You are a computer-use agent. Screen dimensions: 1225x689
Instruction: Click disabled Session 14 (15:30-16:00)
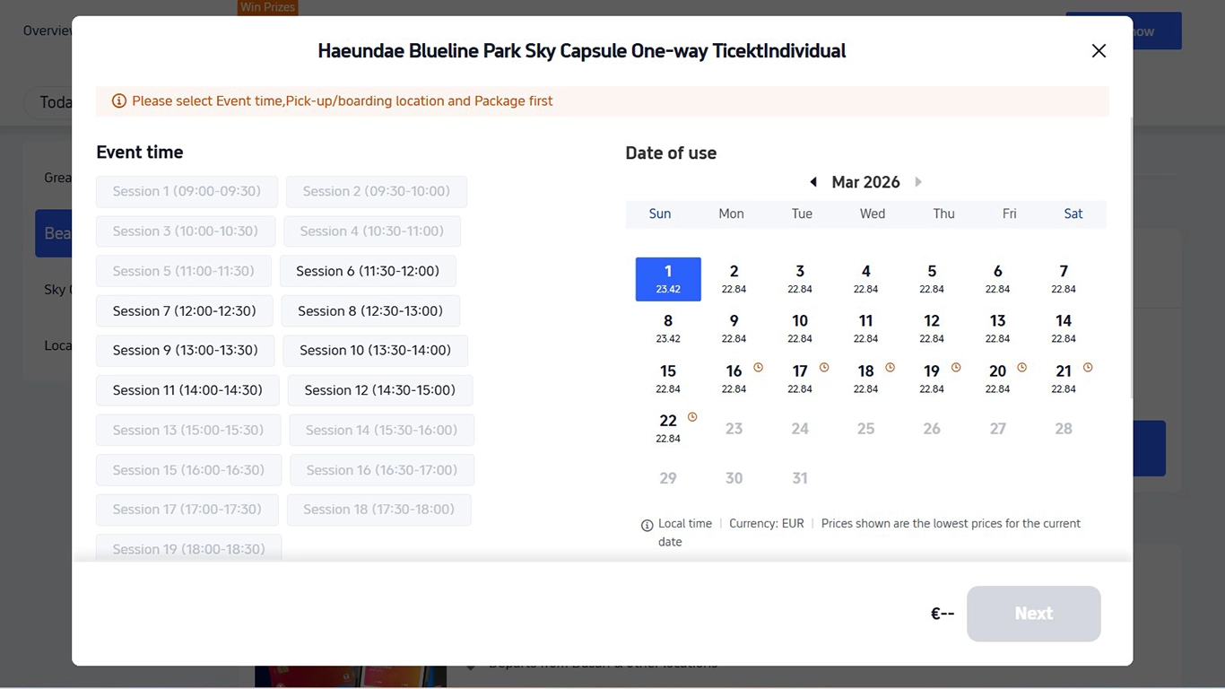click(382, 431)
